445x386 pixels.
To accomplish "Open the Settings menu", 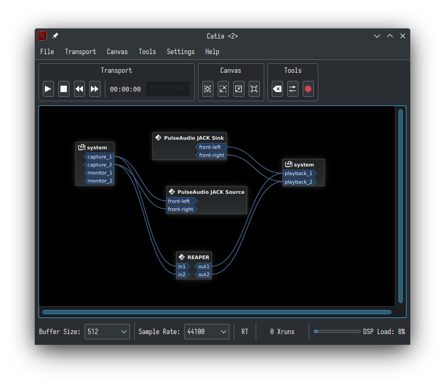I will 180,51.
